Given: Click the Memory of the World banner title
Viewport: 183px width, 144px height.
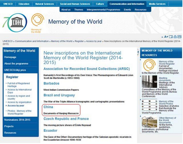Looking at the screenshot, I should coord(75,22).
